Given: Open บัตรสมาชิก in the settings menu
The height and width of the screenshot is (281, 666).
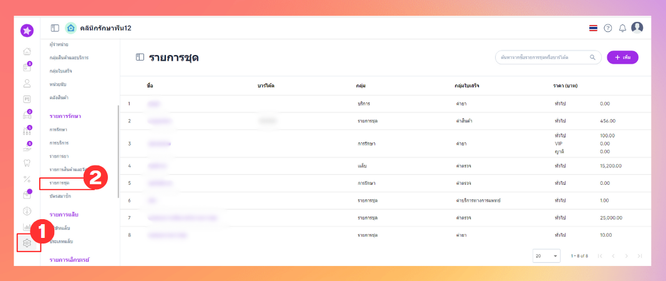Looking at the screenshot, I should (x=60, y=196).
